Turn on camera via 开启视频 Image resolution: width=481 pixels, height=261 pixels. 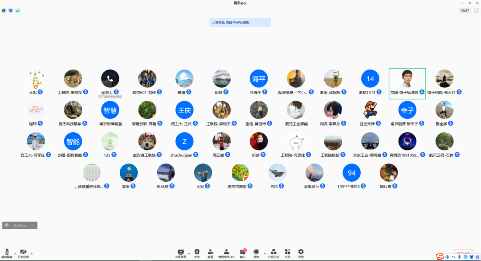[23, 253]
